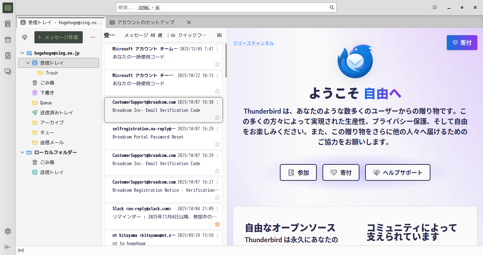The width and height of the screenshot is (483, 255).
Task: Click the Get Messages cloud icon
Action: 25,37
